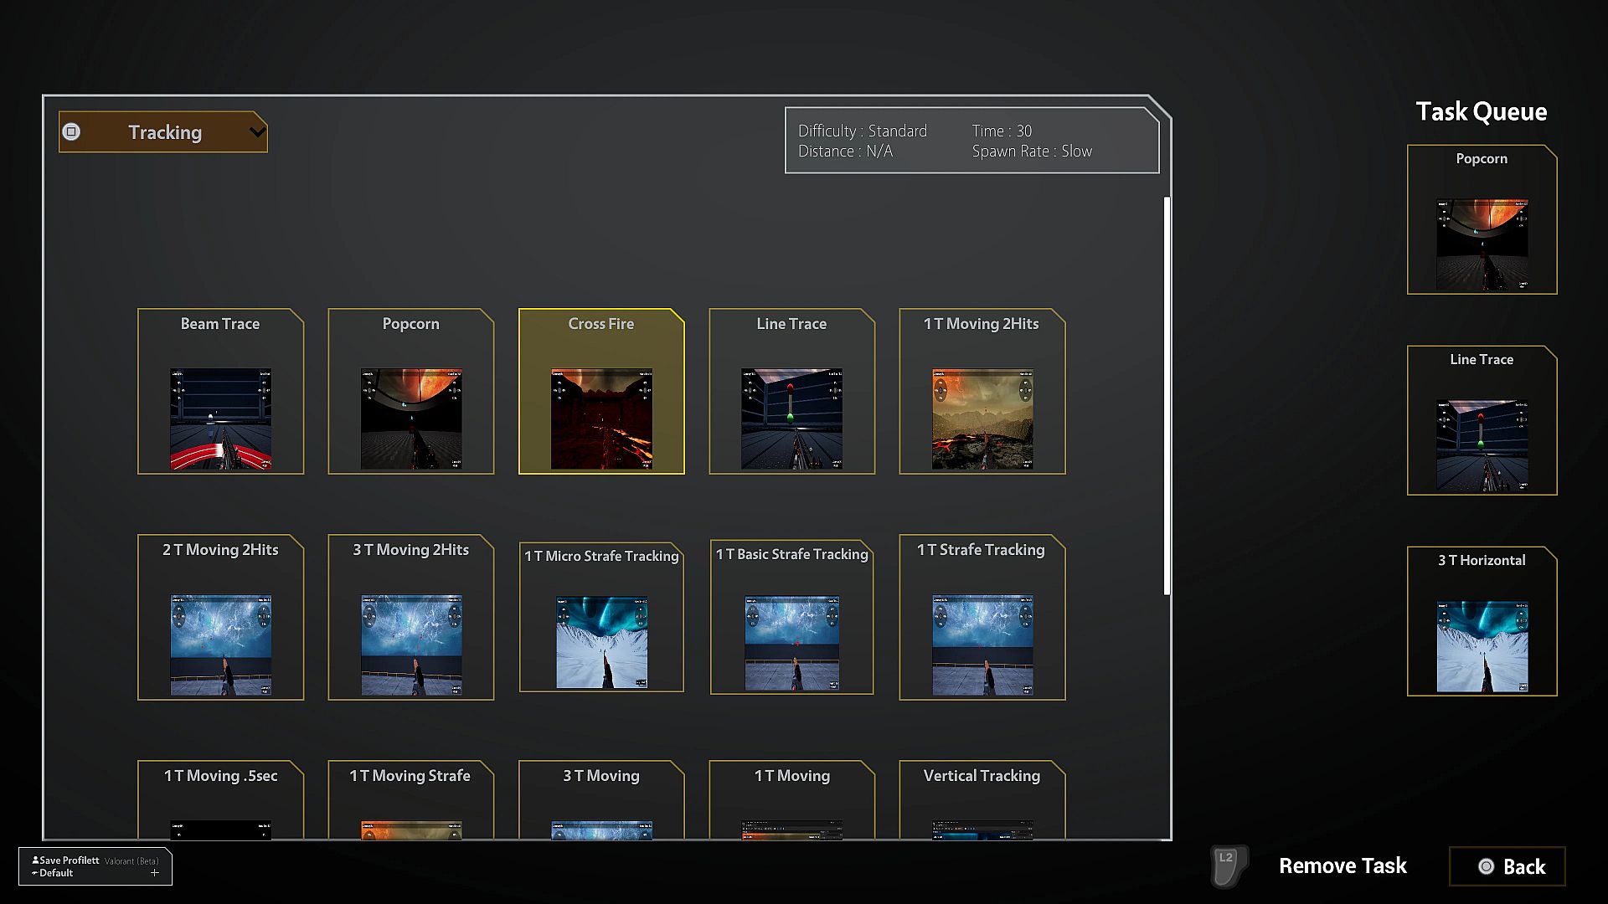Screen dimensions: 1608x904
Task: Click the gun icon next to Default
Action: (x=34, y=873)
